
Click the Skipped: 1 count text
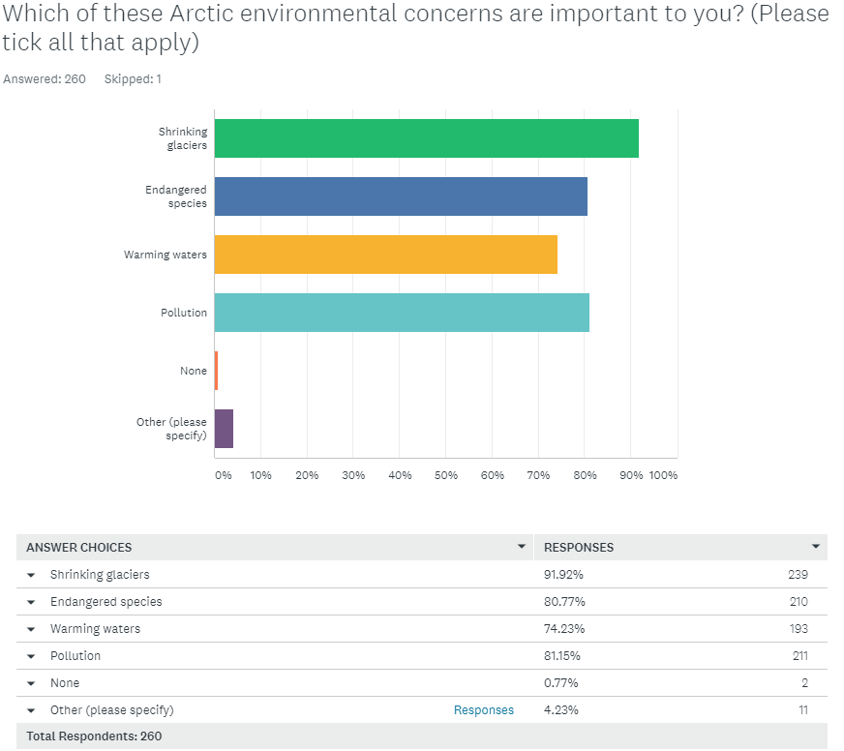134,79
